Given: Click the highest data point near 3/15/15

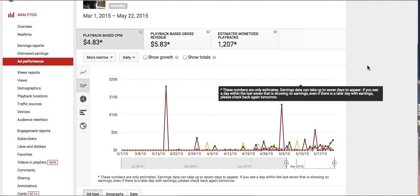Looking at the screenshot, I should 166,87.
